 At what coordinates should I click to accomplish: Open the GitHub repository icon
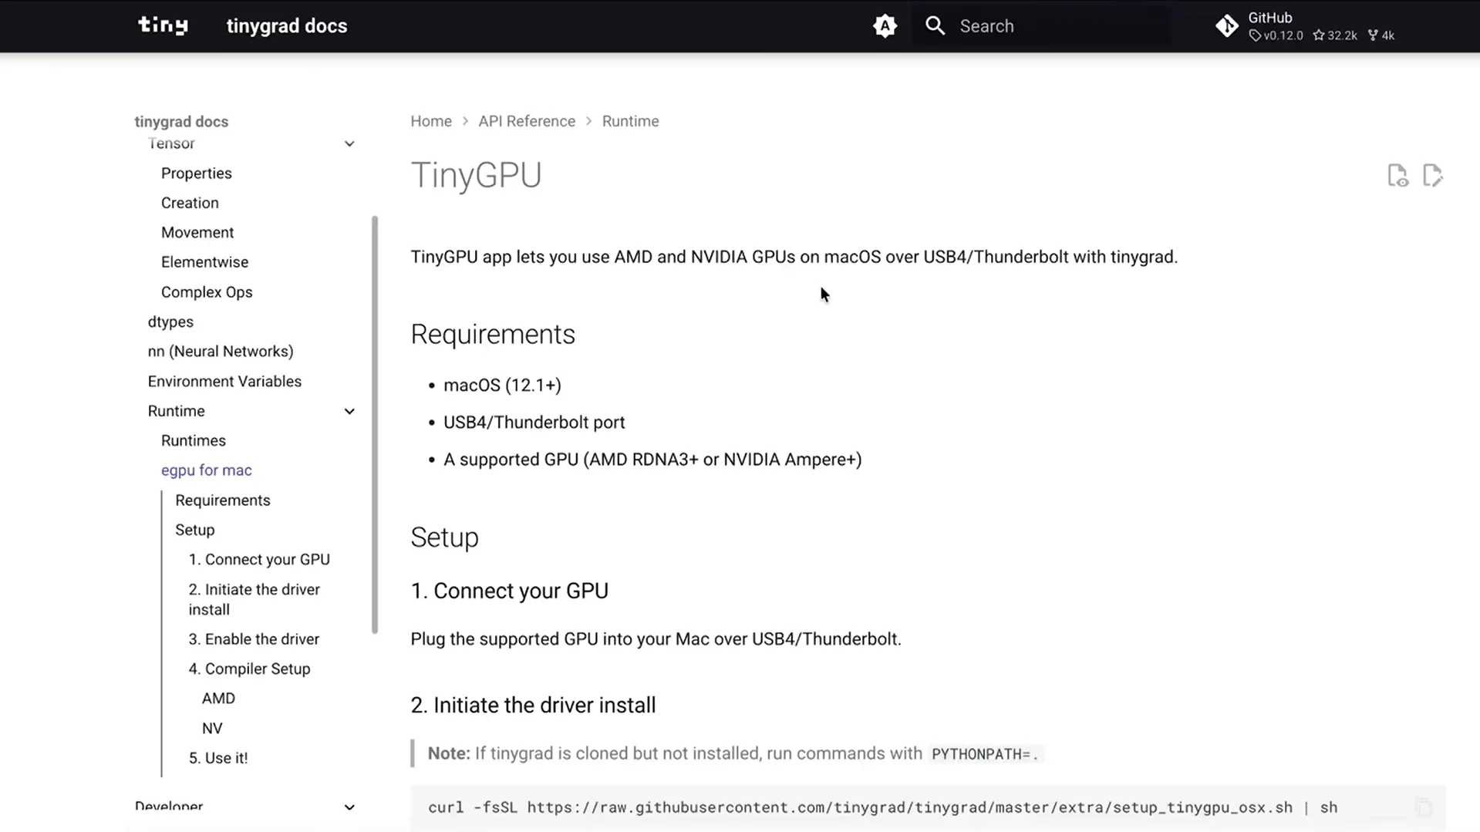[1226, 26]
